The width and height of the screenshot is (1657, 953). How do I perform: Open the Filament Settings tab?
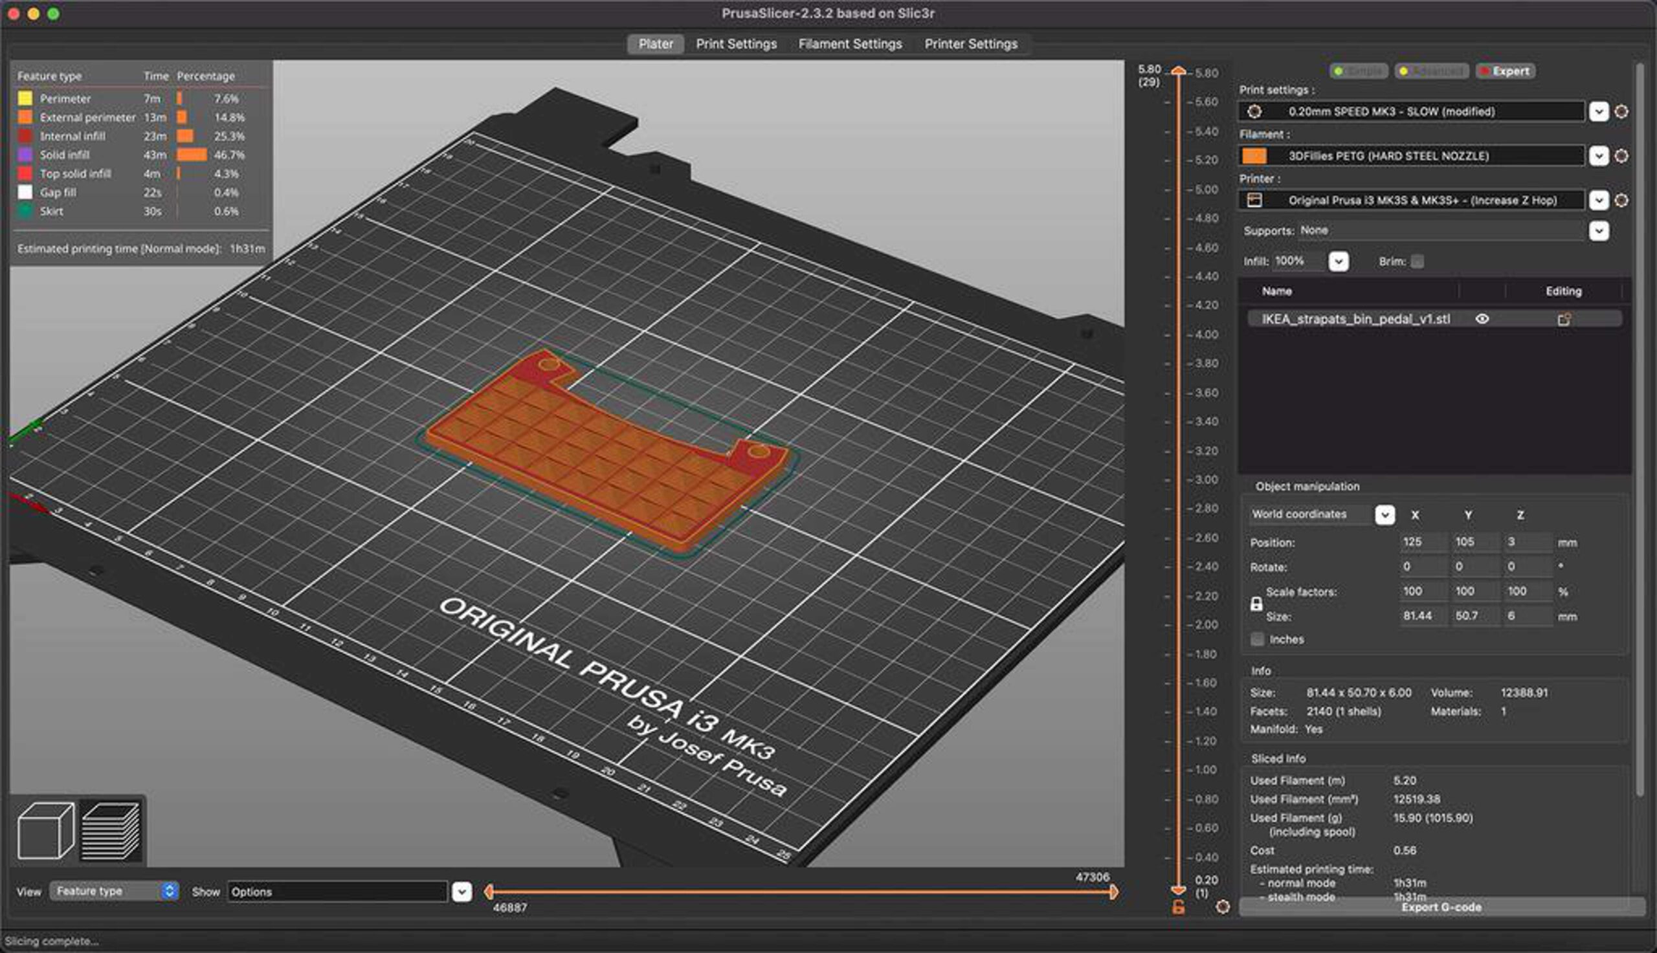[850, 44]
